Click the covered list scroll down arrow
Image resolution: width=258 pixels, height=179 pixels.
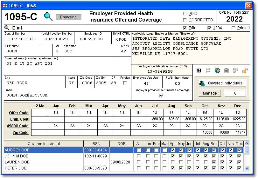[x=247, y=168]
